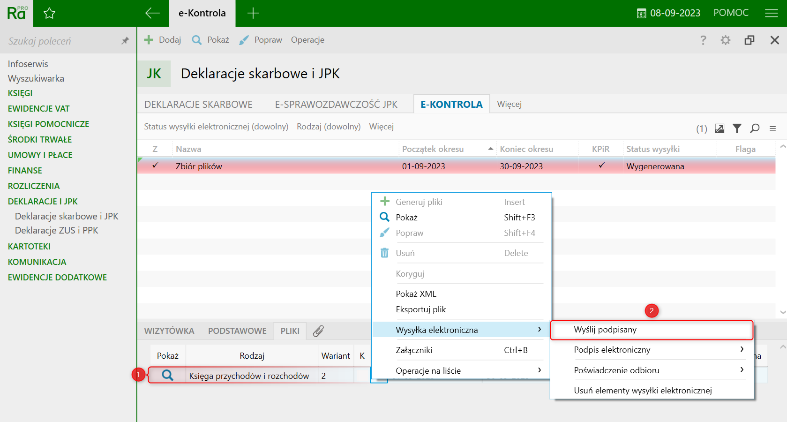This screenshot has width=787, height=422.
Task: Open a new tab with plus icon
Action: (x=253, y=13)
